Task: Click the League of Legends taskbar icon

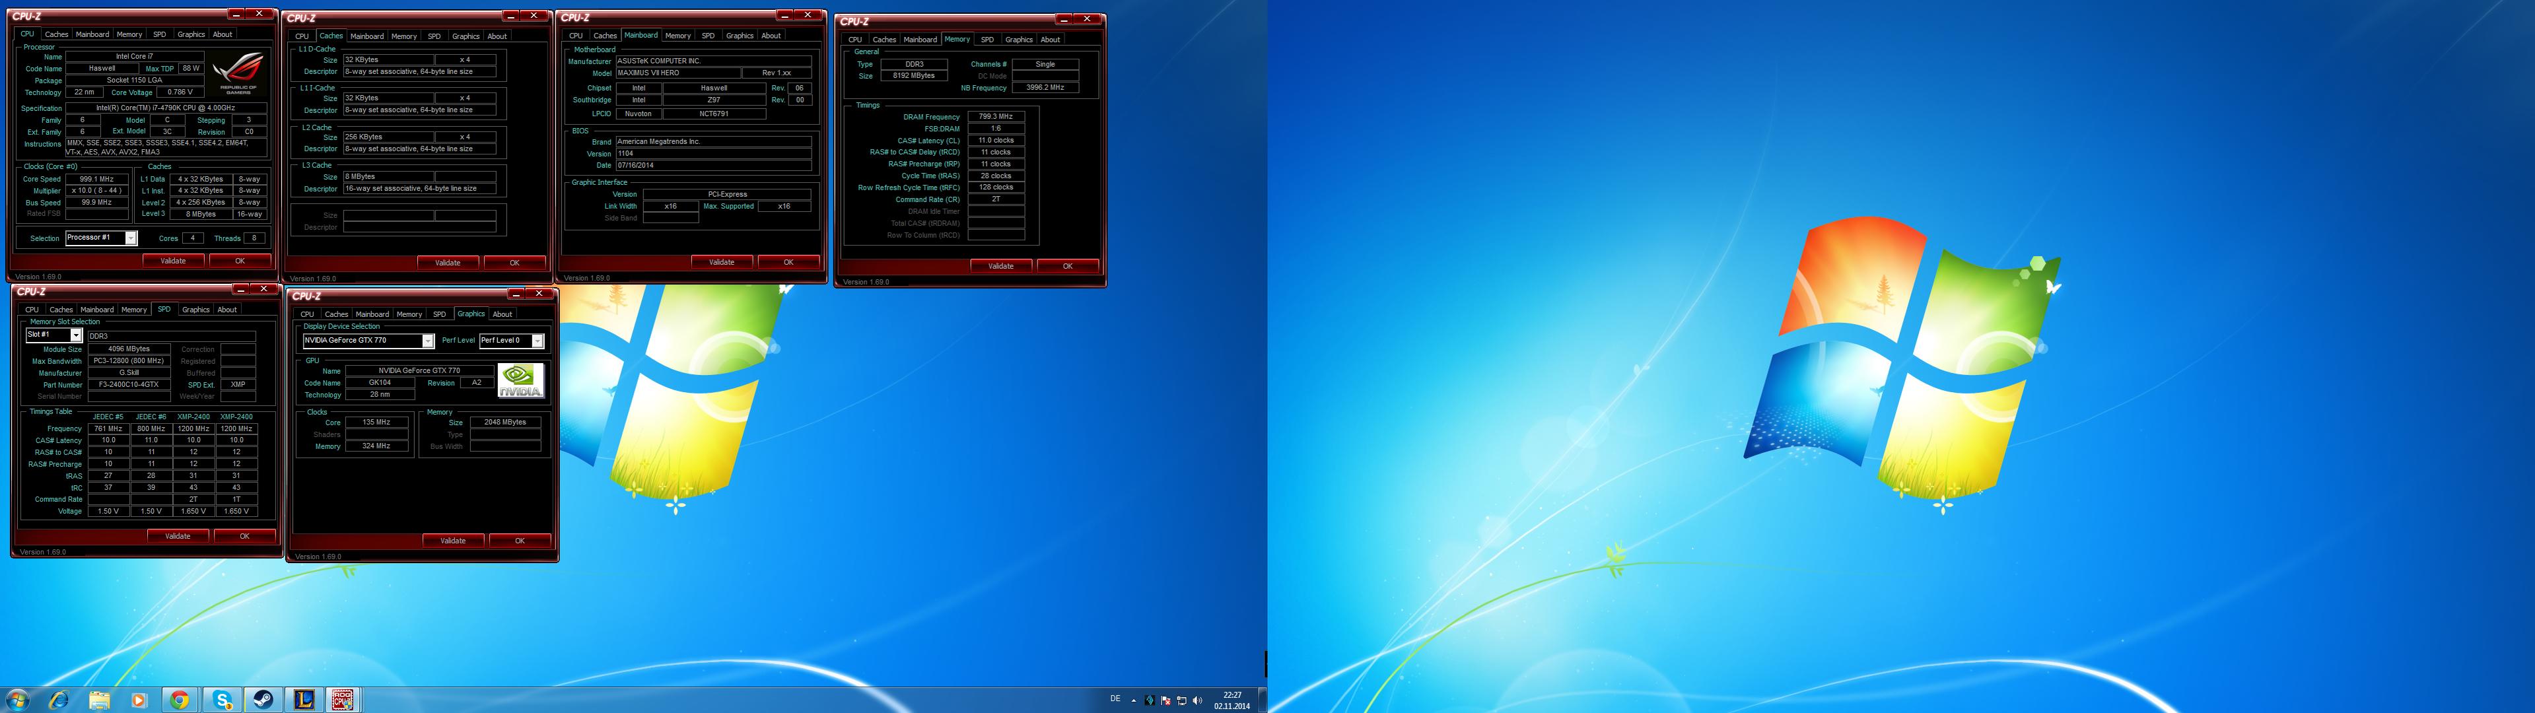Action: (303, 699)
